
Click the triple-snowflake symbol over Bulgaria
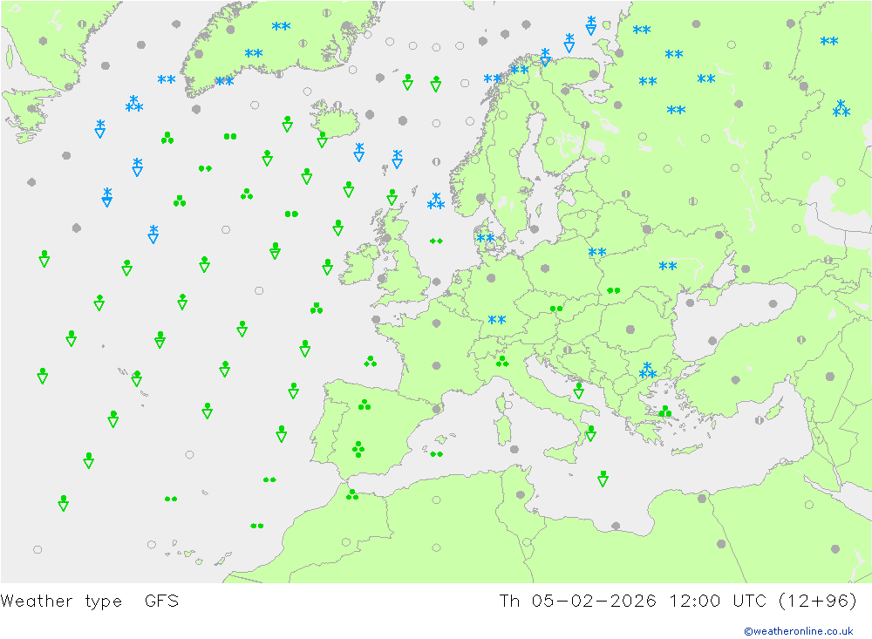(648, 370)
